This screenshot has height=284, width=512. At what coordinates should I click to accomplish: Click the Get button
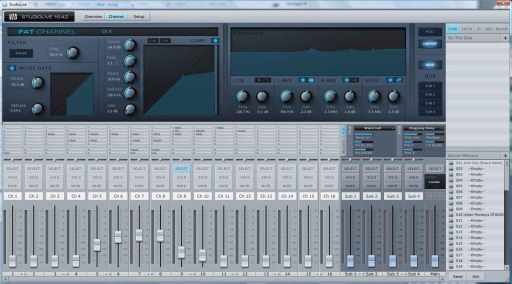(476, 276)
